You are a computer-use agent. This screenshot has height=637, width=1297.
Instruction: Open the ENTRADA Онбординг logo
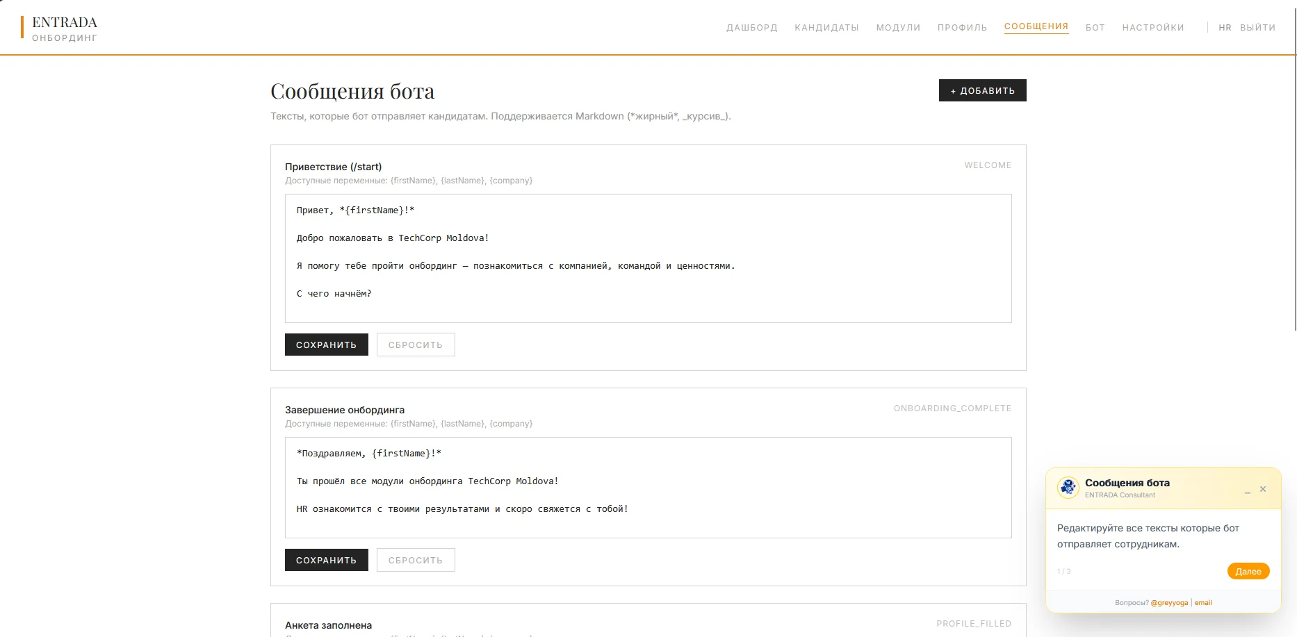pyautogui.click(x=60, y=28)
